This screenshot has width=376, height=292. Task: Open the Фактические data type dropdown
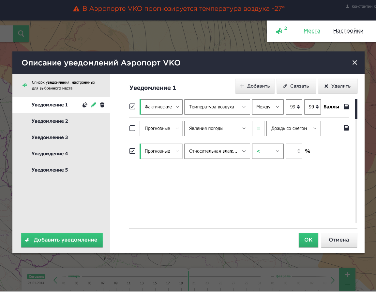(161, 107)
